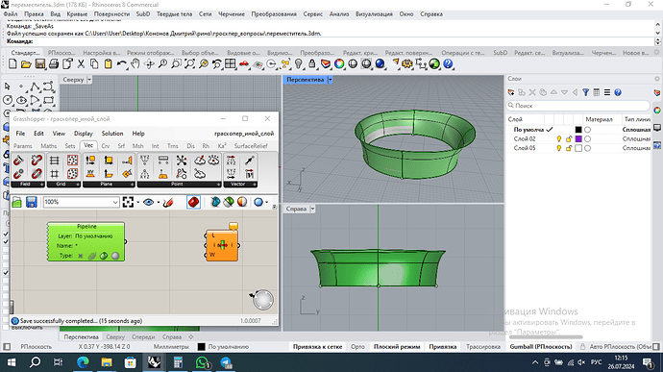This screenshot has height=372, width=663.
Task: Toggle Привязка object snap in status bar
Action: click(443, 347)
